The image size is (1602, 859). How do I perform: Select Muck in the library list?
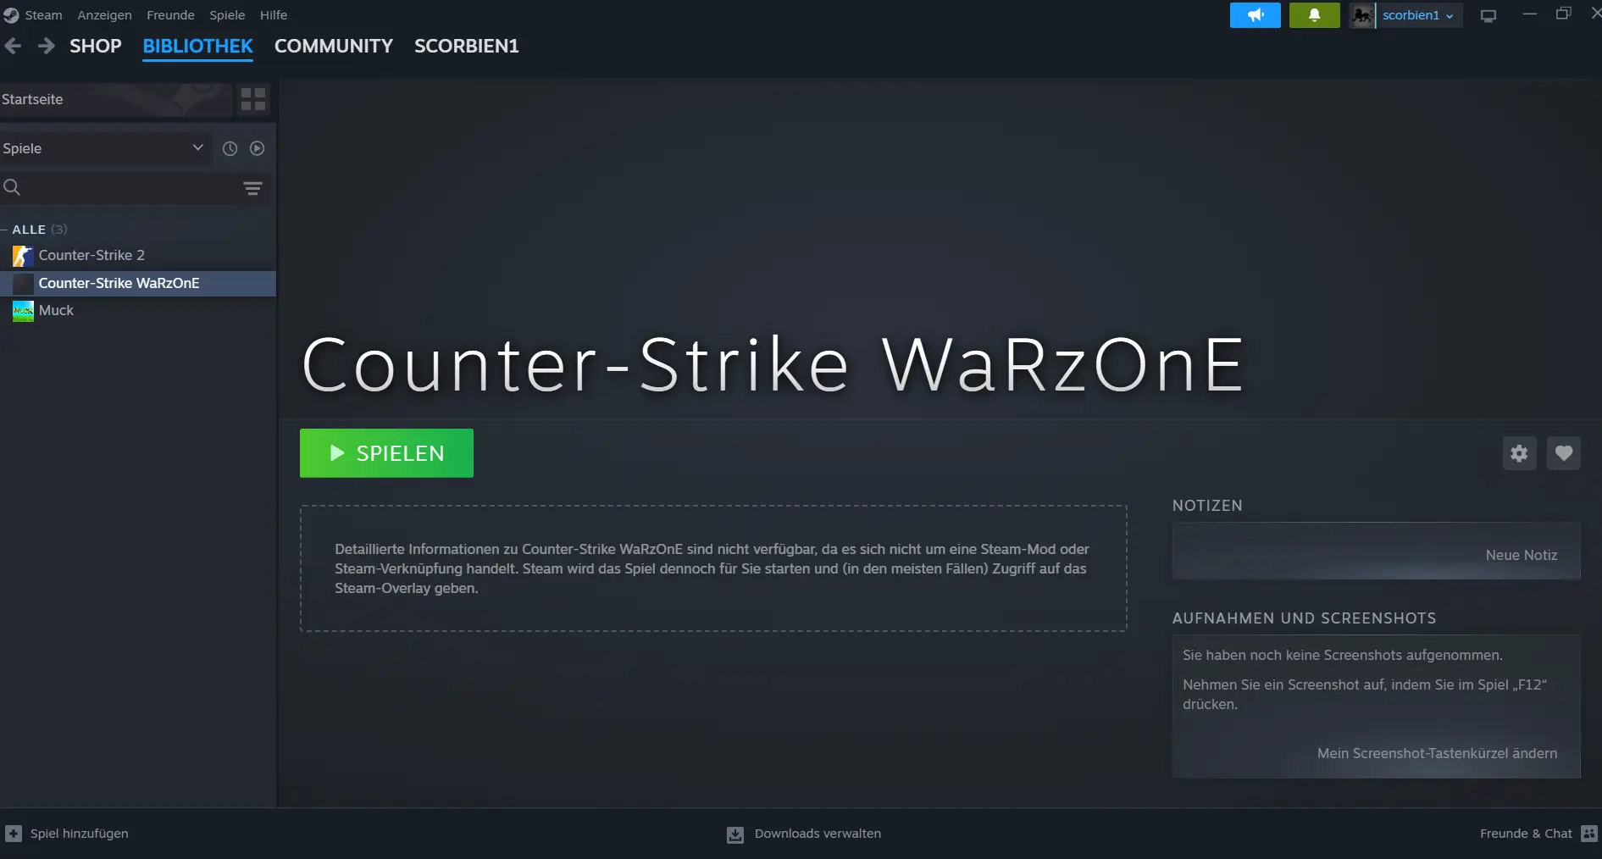(x=138, y=310)
